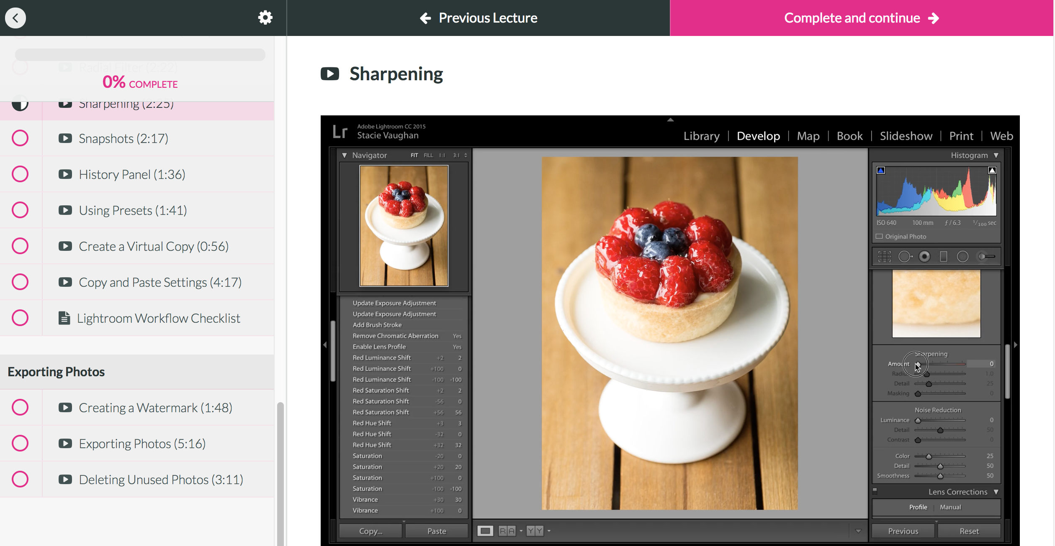1055x546 pixels.
Task: Open Navigator zoom level dropdown arrows
Action: 465,155
